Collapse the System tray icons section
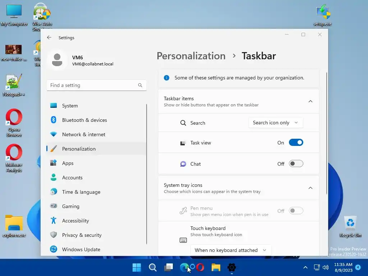 (310, 188)
